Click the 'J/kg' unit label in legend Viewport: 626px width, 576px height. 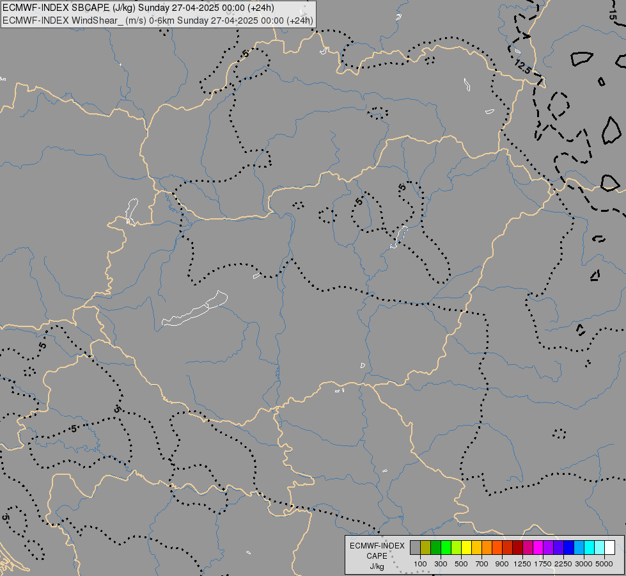[x=377, y=566]
